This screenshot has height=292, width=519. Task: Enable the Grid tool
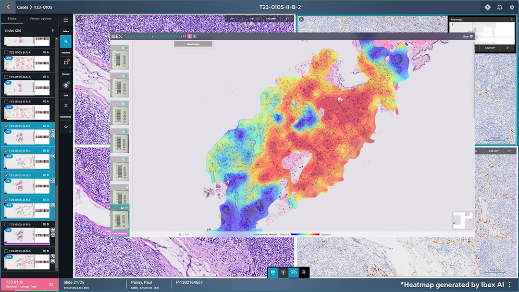pos(65,105)
